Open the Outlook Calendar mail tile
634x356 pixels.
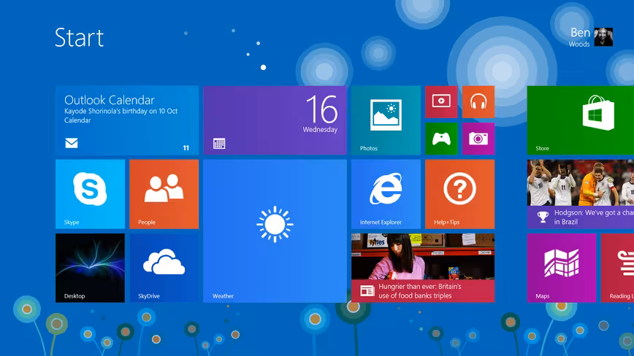[x=127, y=120]
